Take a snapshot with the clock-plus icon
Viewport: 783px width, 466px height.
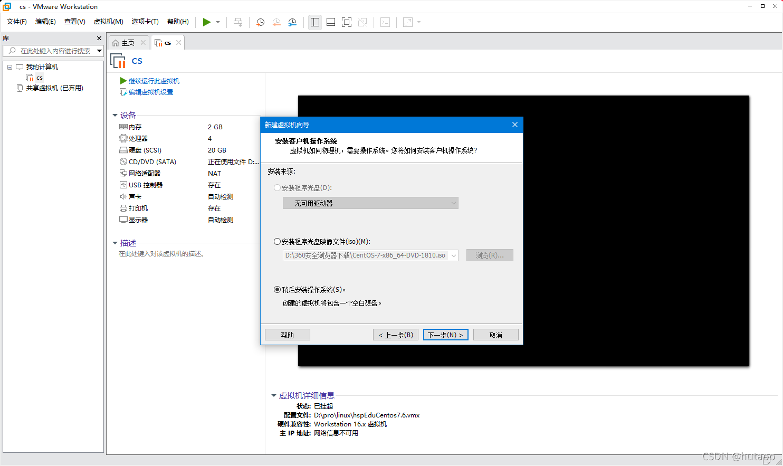point(260,22)
